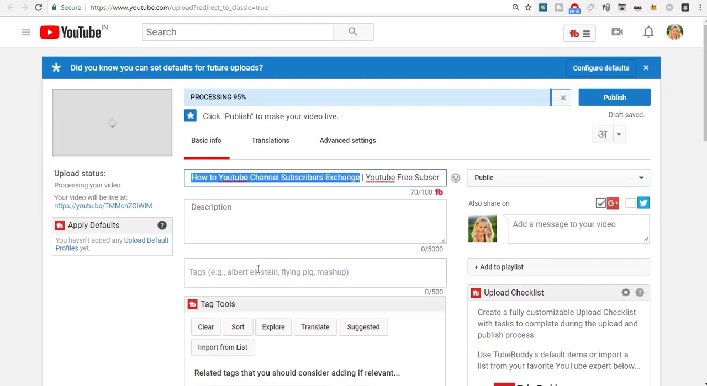
Task: Click the blue Publish button
Action: [614, 98]
